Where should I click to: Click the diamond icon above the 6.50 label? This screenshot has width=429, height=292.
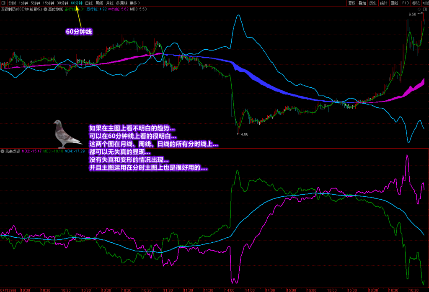click(419, 9)
